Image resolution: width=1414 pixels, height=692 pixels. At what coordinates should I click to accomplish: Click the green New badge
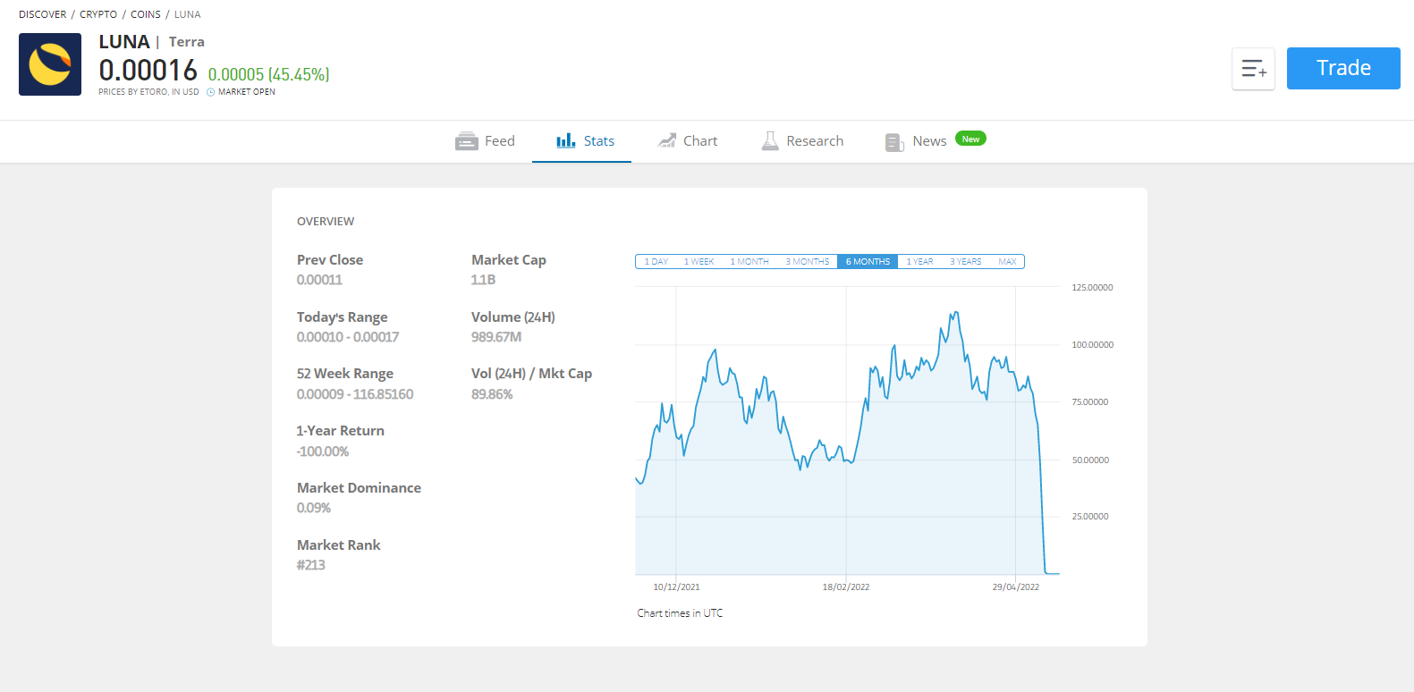[x=970, y=139]
